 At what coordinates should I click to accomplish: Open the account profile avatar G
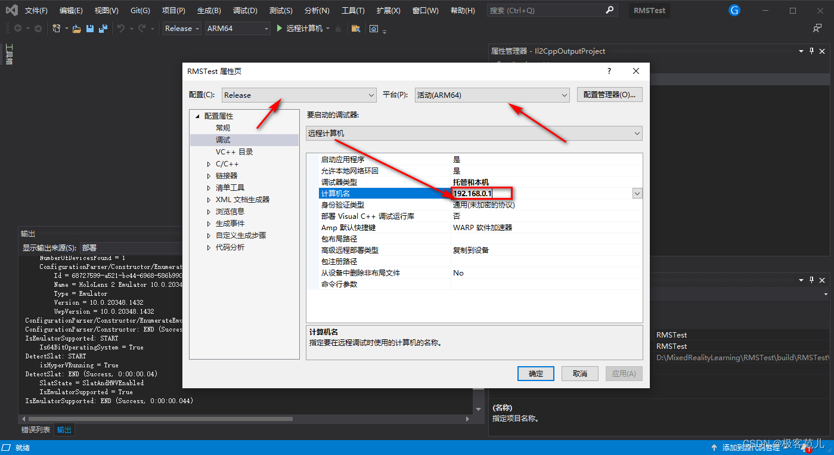tap(734, 10)
